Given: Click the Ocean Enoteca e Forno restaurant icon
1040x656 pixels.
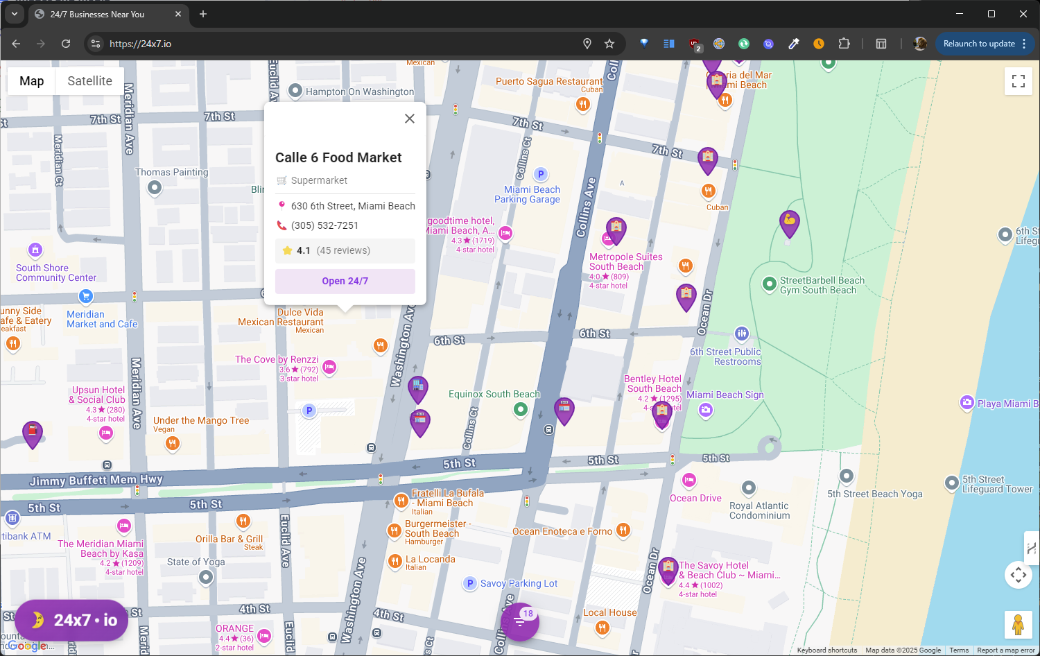Looking at the screenshot, I should click(623, 531).
